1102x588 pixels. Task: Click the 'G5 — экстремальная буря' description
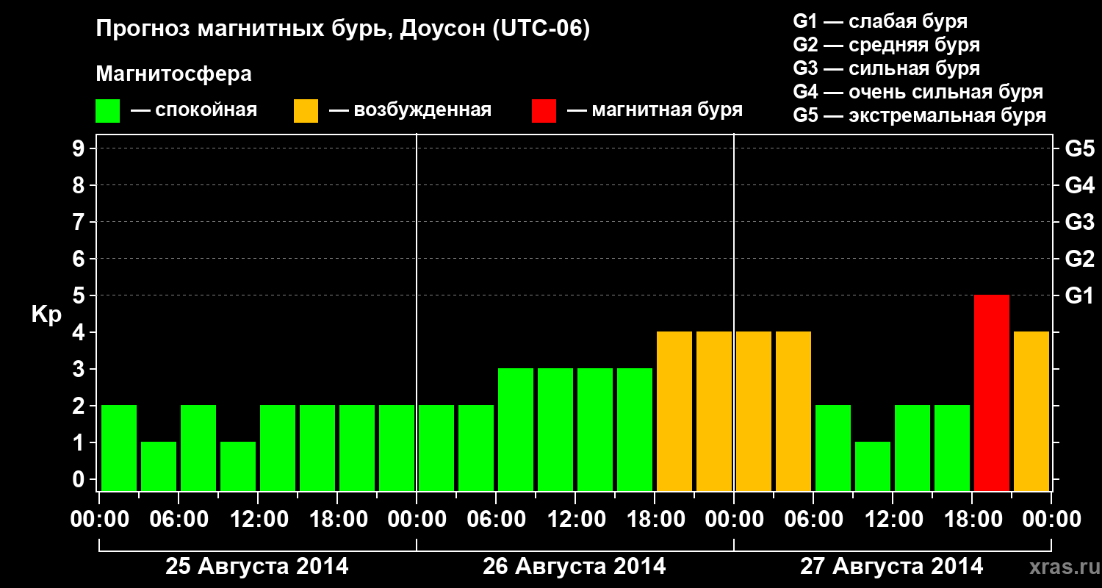pos(920,115)
